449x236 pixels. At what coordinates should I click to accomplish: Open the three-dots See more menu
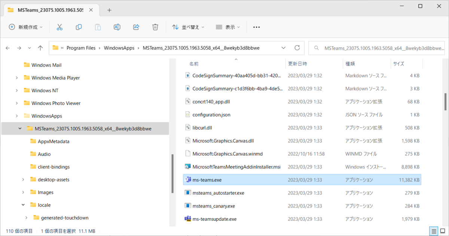tap(256, 27)
